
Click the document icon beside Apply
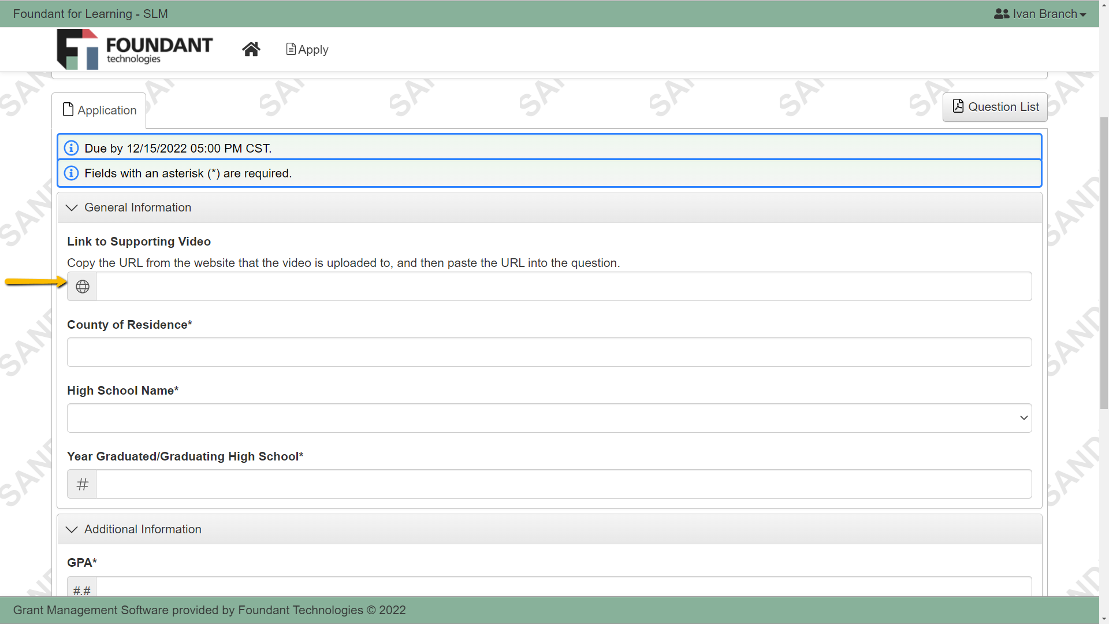[291, 49]
